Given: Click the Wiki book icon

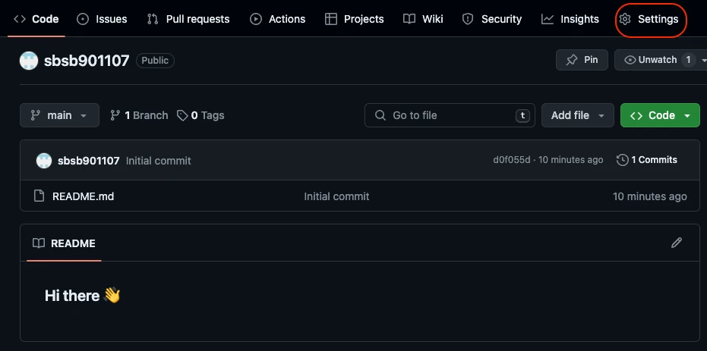Looking at the screenshot, I should coord(409,19).
